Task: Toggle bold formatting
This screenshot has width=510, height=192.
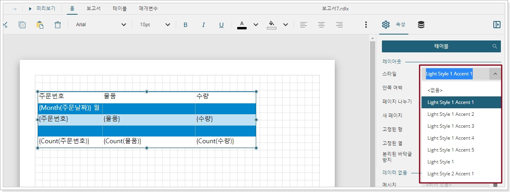Action: click(185, 25)
